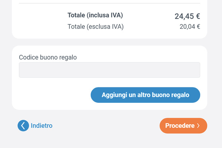Image resolution: width=222 pixels, height=148 pixels.
Task: Click right end of gift code field
Action: click(x=197, y=70)
